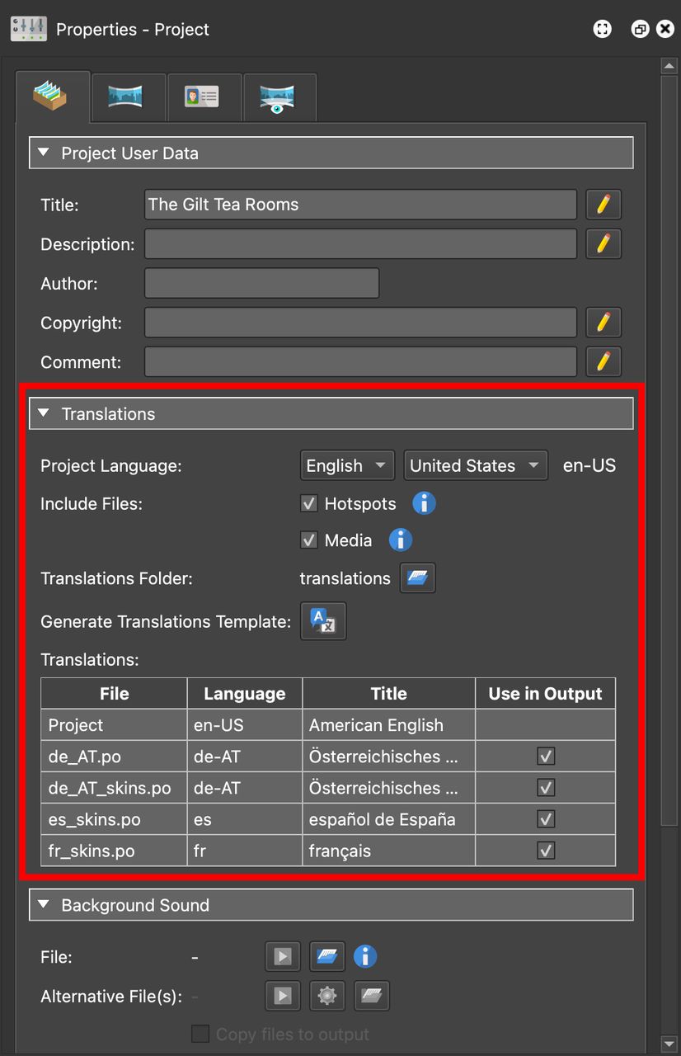Click the info icon next to Background Sound File
The width and height of the screenshot is (681, 1056).
click(x=365, y=956)
